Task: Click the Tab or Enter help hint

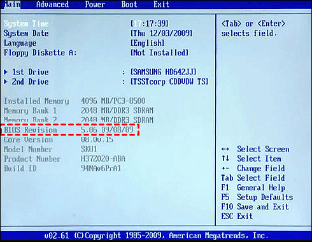Action: 253,29
